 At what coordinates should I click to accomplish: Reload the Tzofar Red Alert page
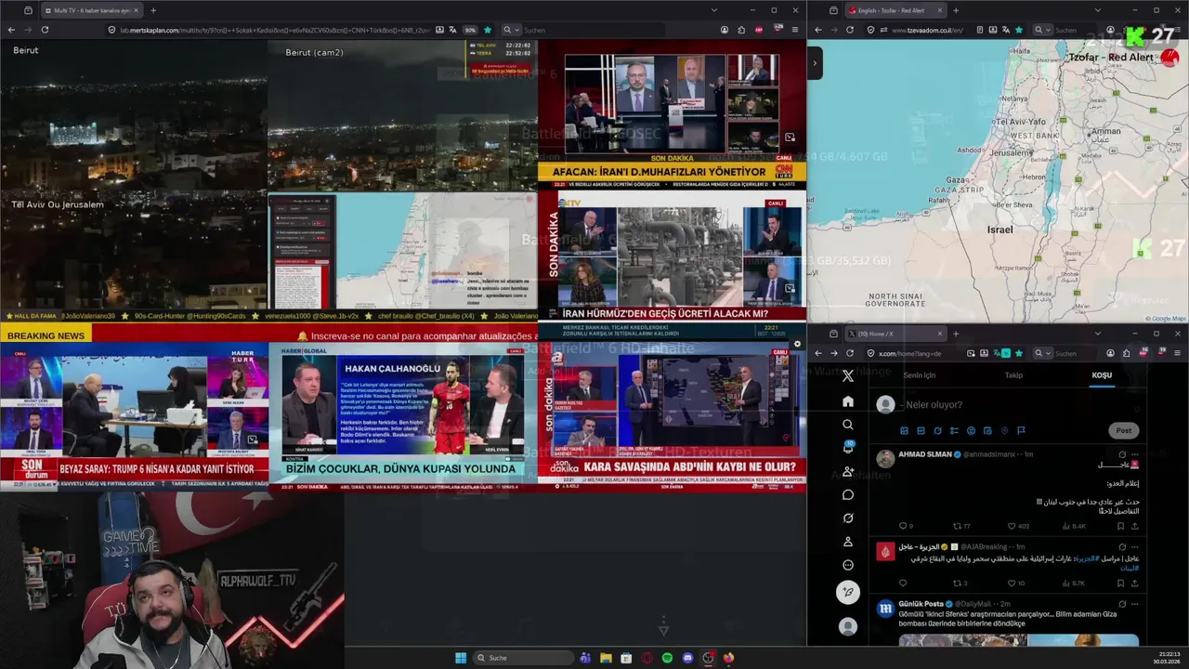849,30
